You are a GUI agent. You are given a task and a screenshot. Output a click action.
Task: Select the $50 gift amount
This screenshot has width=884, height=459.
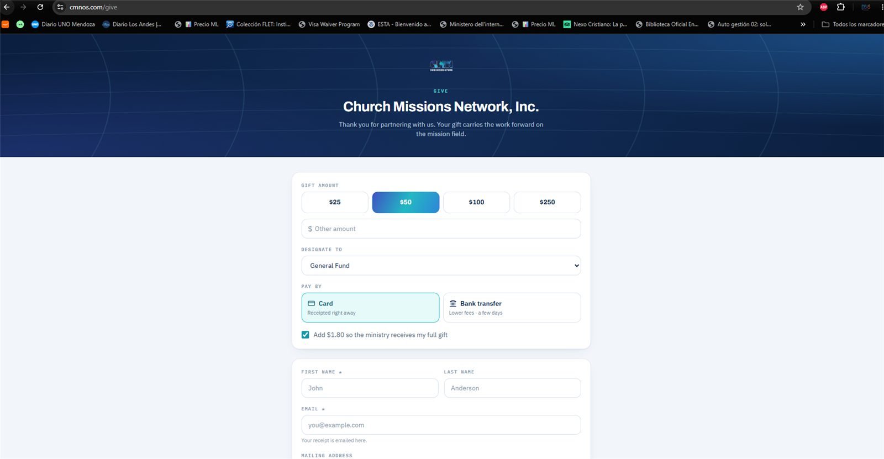(406, 202)
